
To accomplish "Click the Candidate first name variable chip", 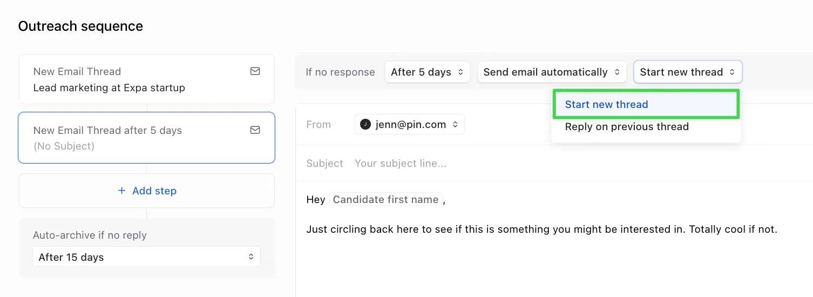I will point(385,200).
